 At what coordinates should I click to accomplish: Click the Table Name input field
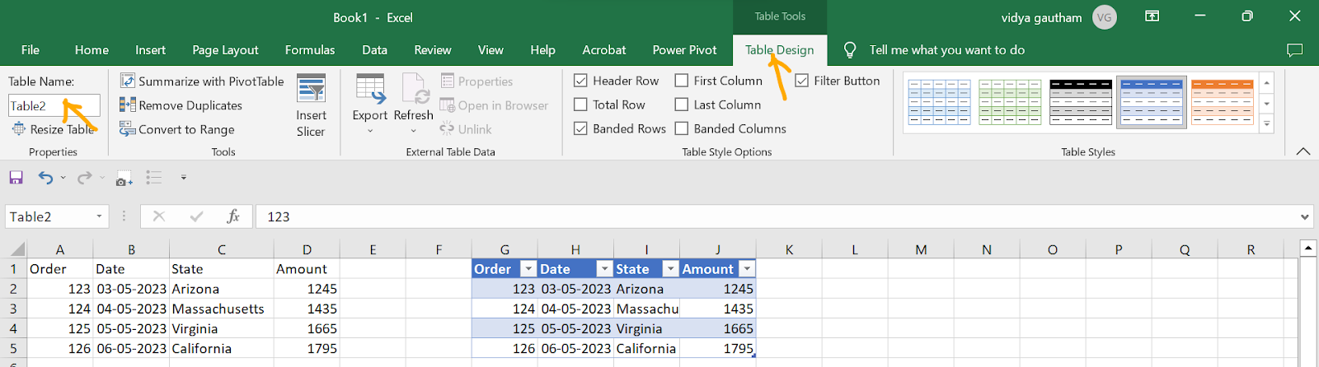tap(54, 105)
